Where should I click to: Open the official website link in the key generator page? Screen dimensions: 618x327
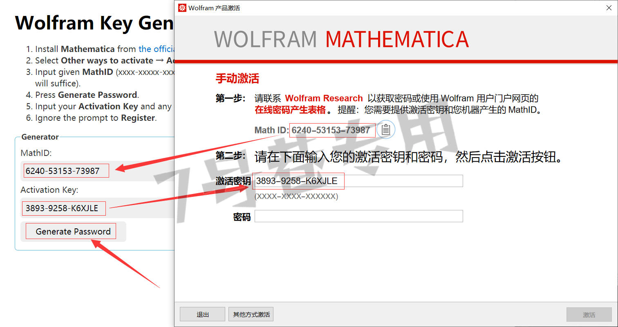pos(157,49)
